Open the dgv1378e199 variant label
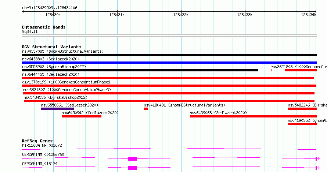This screenshot has height=172, width=327. (67, 82)
